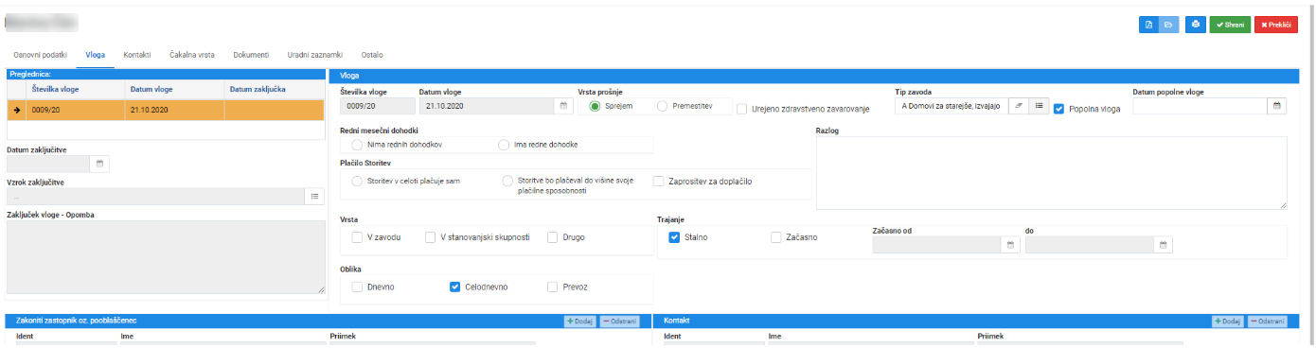The image size is (1316, 348).
Task: Tick the Prevoz checkbox
Action: click(553, 287)
